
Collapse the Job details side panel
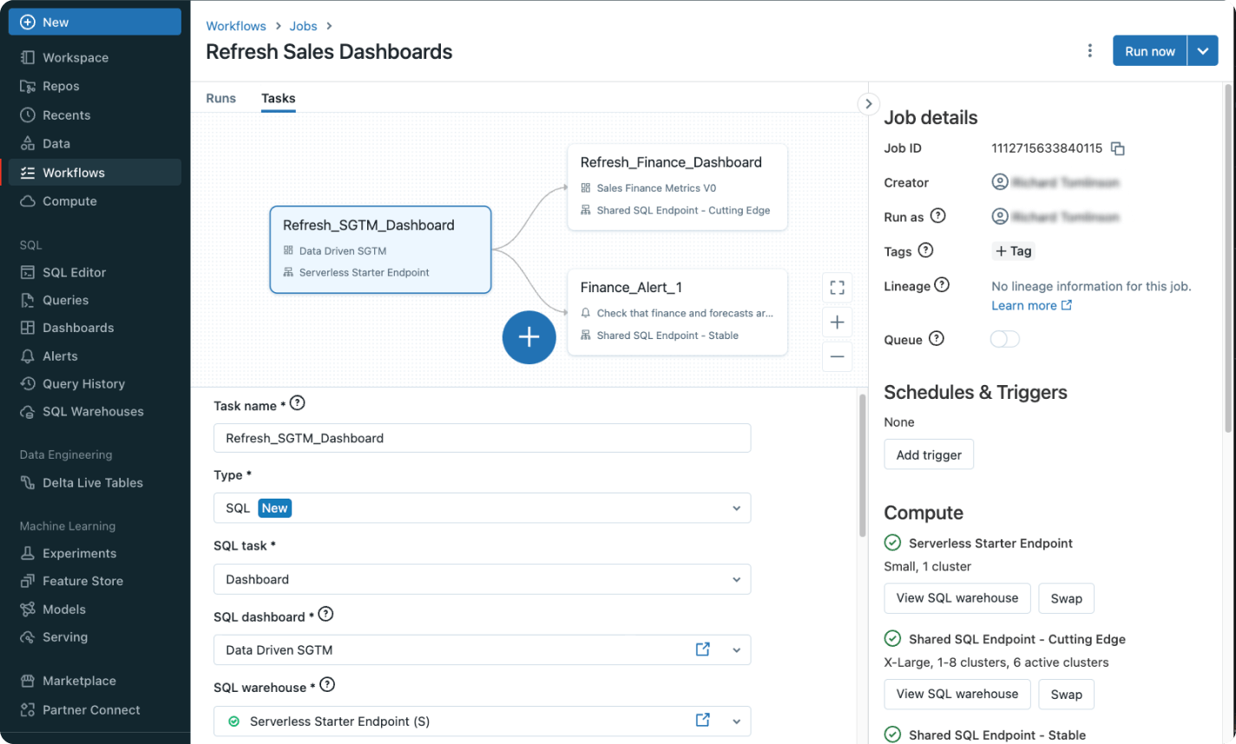(867, 104)
